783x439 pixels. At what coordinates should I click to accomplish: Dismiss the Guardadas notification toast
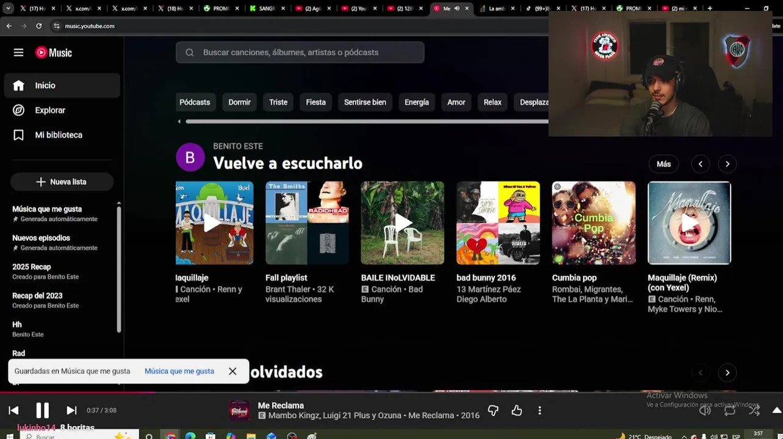point(233,371)
